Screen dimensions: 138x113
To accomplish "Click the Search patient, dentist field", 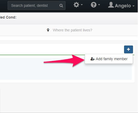I will coord(37,5).
